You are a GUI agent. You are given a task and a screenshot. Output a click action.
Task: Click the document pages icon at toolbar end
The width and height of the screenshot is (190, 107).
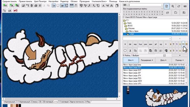click(117, 6)
